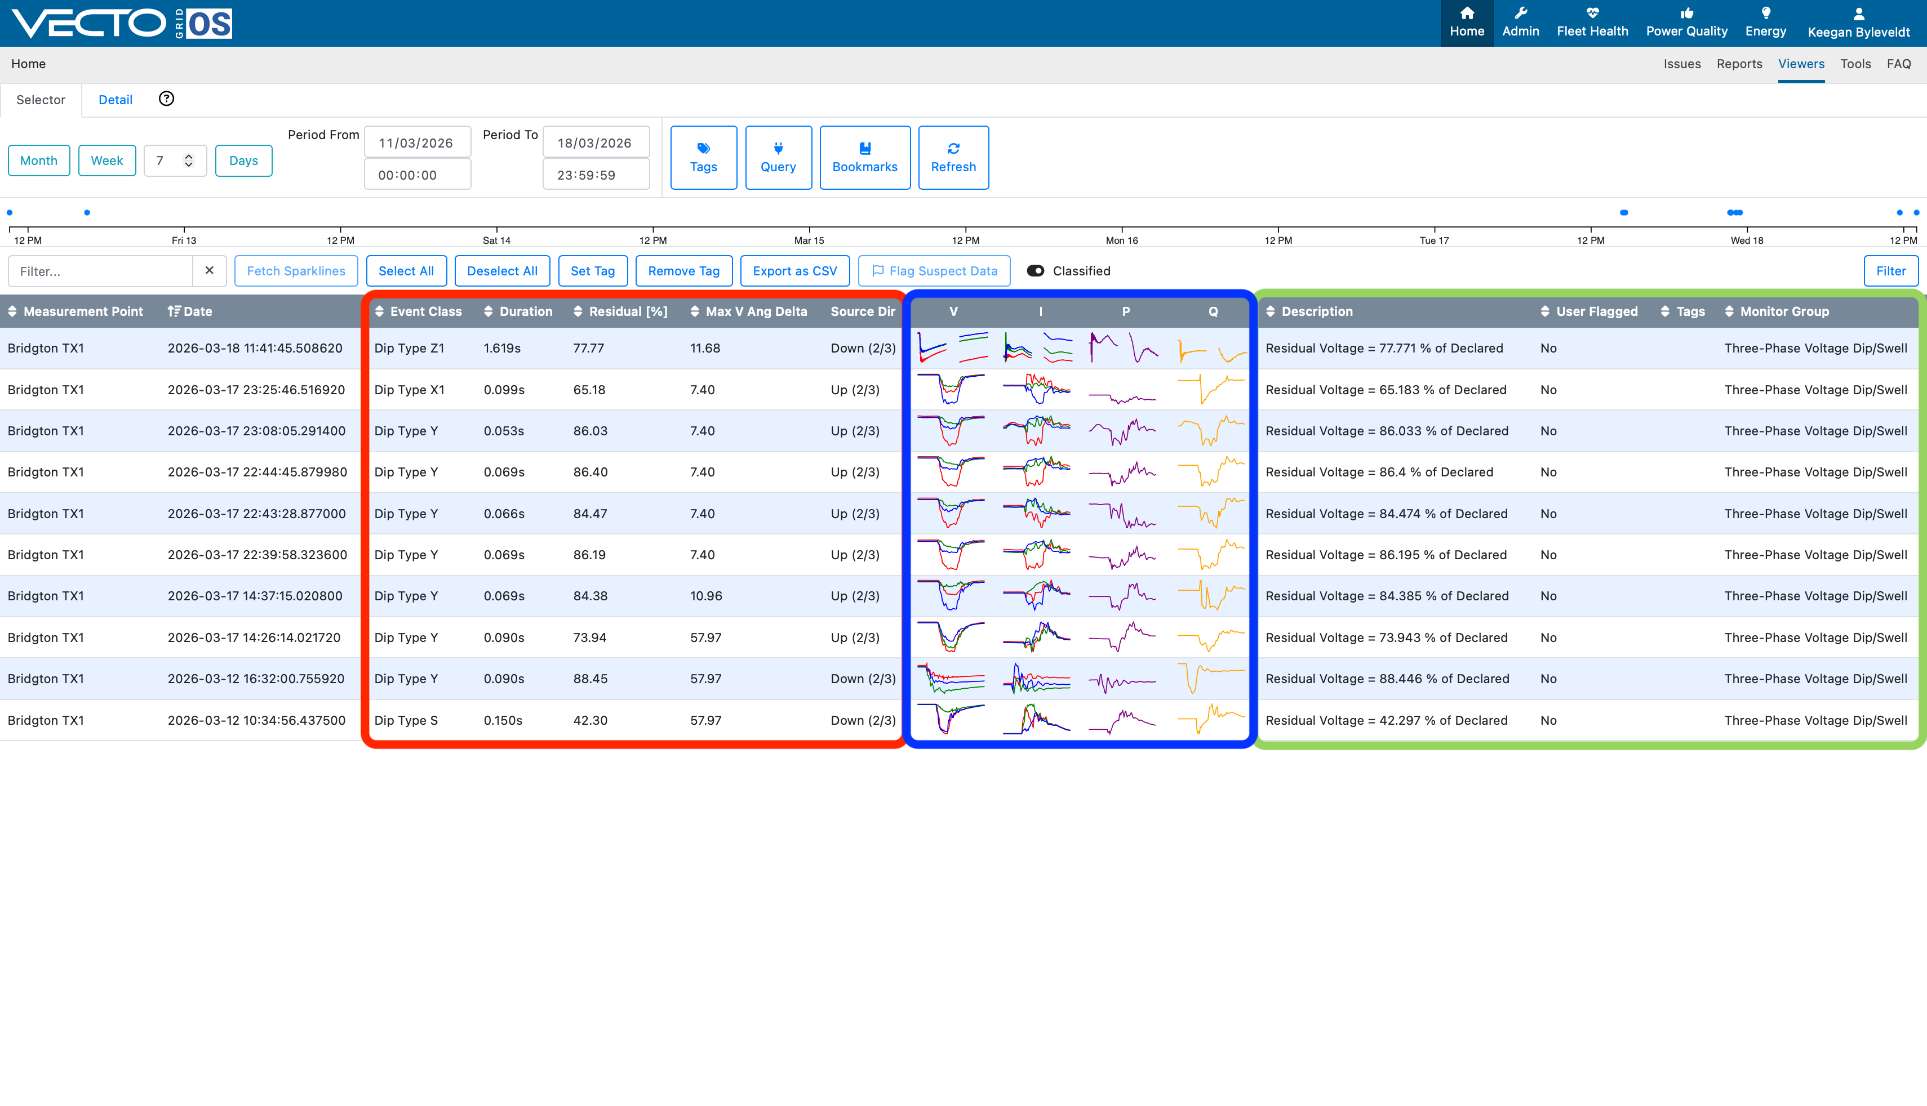1927x1106 pixels.
Task: Open the FAQ page
Action: click(x=1898, y=64)
